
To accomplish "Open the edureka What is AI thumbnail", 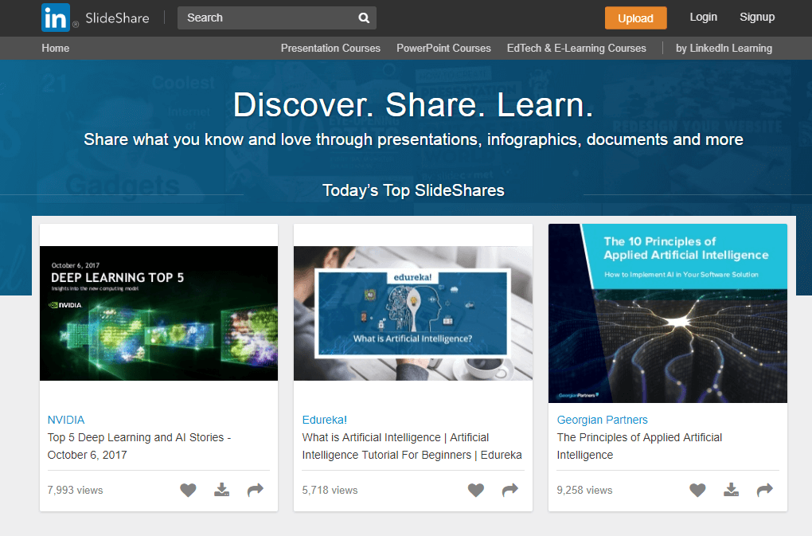I will pos(412,313).
